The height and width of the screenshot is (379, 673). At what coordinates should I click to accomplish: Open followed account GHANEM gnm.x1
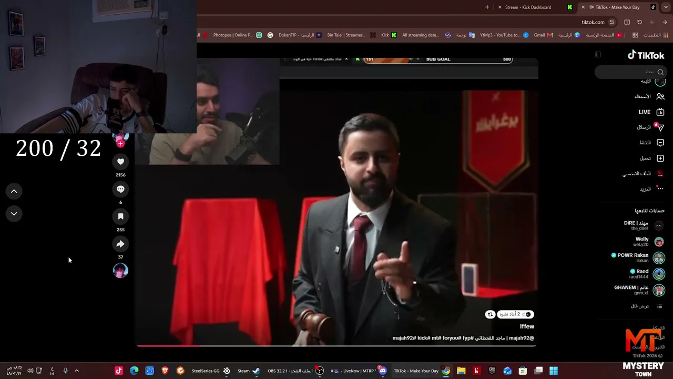tap(639, 290)
